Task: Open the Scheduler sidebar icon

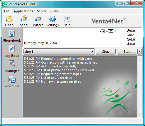Action: [12, 79]
